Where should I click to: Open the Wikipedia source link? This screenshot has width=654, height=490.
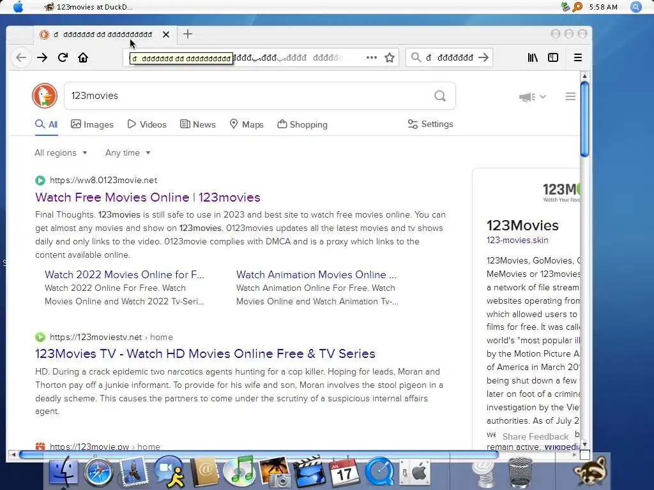click(562, 447)
